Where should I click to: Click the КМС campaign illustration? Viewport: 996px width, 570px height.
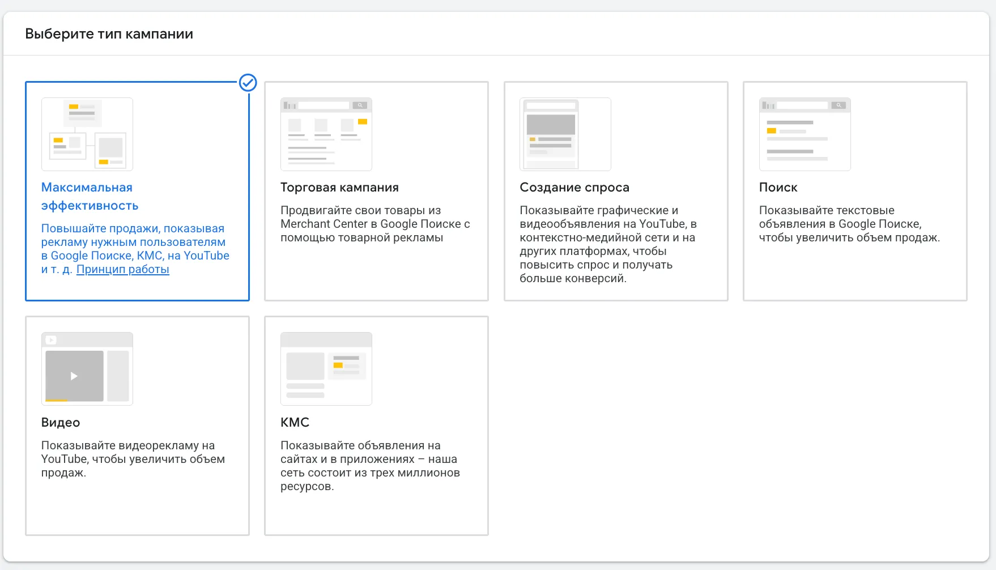point(326,369)
